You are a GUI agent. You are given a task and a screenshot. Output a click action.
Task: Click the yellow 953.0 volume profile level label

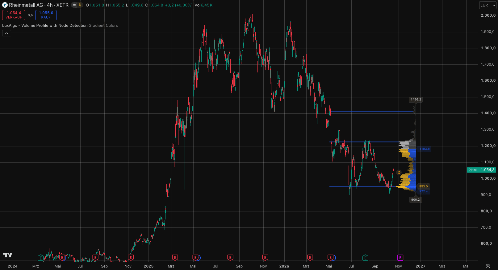(423, 186)
